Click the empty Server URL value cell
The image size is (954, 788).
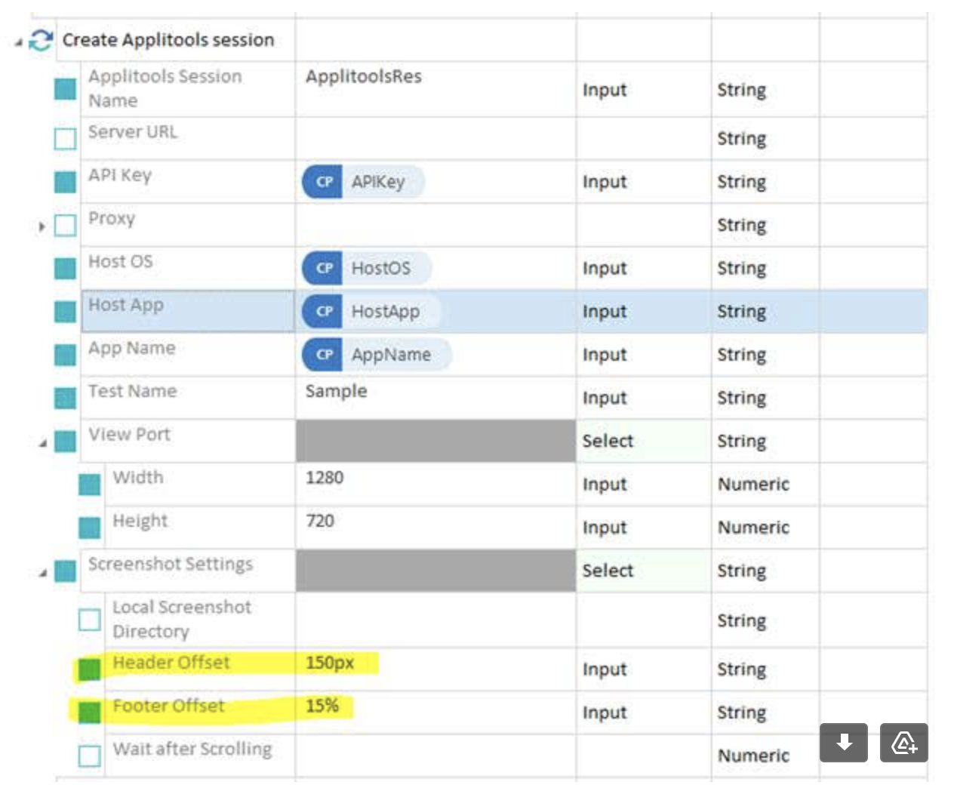click(x=435, y=138)
